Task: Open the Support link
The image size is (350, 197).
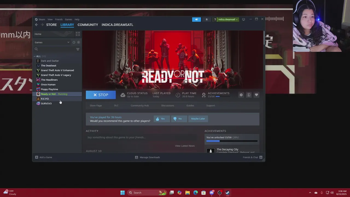Action: pyautogui.click(x=211, y=106)
